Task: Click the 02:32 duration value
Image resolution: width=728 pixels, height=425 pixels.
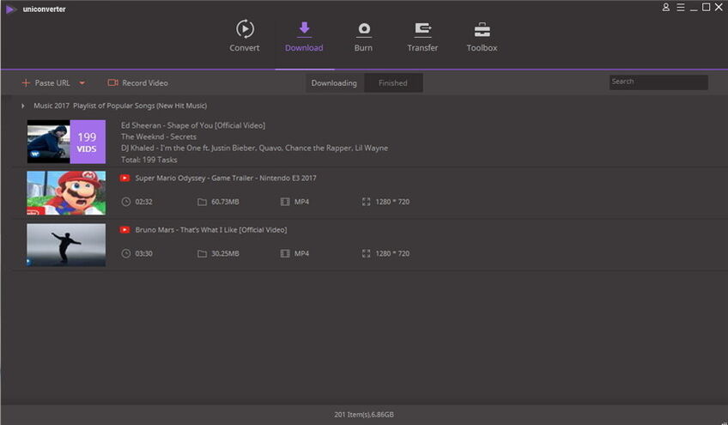Action: click(144, 202)
